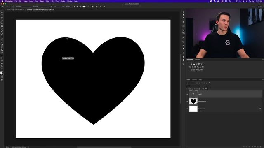Toggle lock all padlock in Layers panel
Screen dimensions: 264x148
[199, 89]
